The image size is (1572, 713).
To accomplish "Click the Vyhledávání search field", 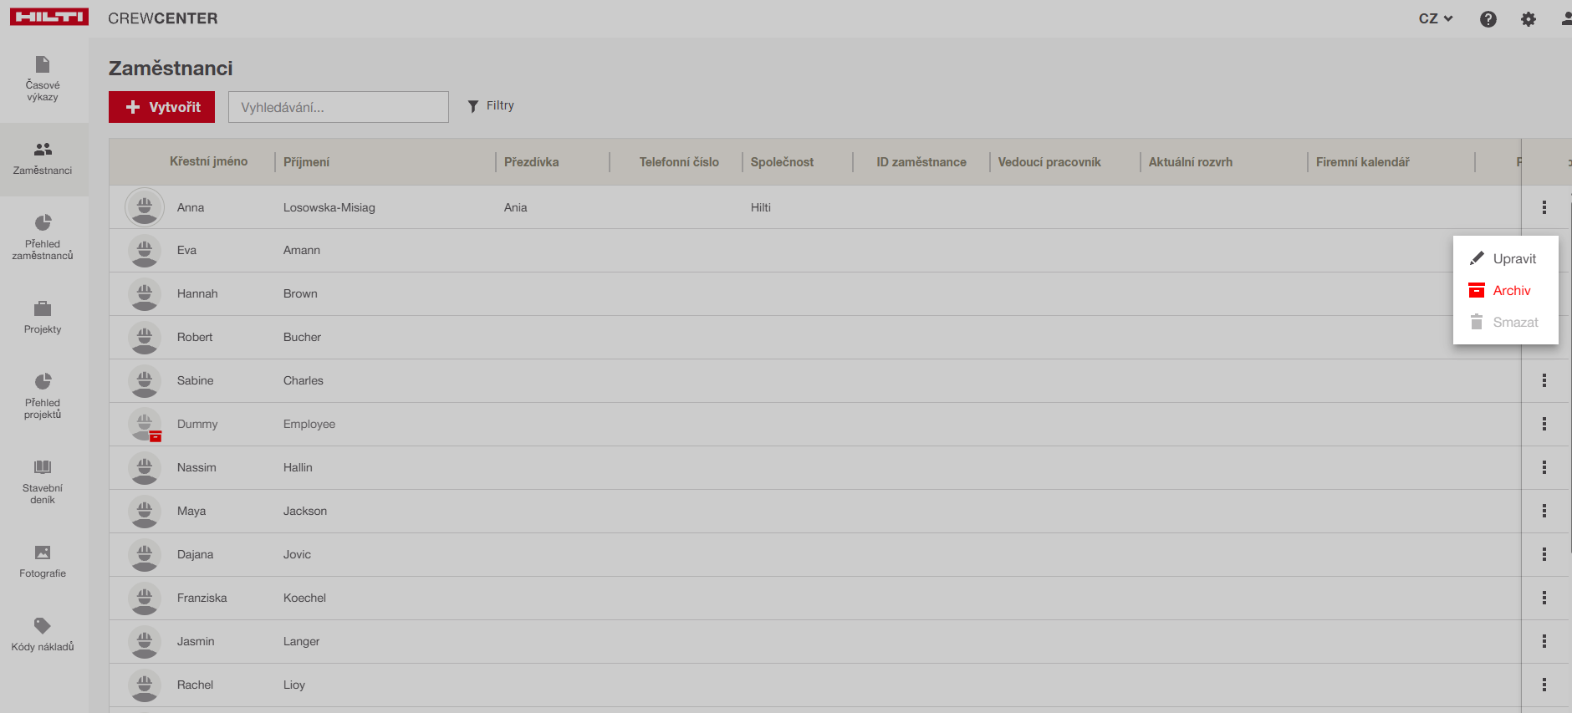I will click(x=338, y=107).
